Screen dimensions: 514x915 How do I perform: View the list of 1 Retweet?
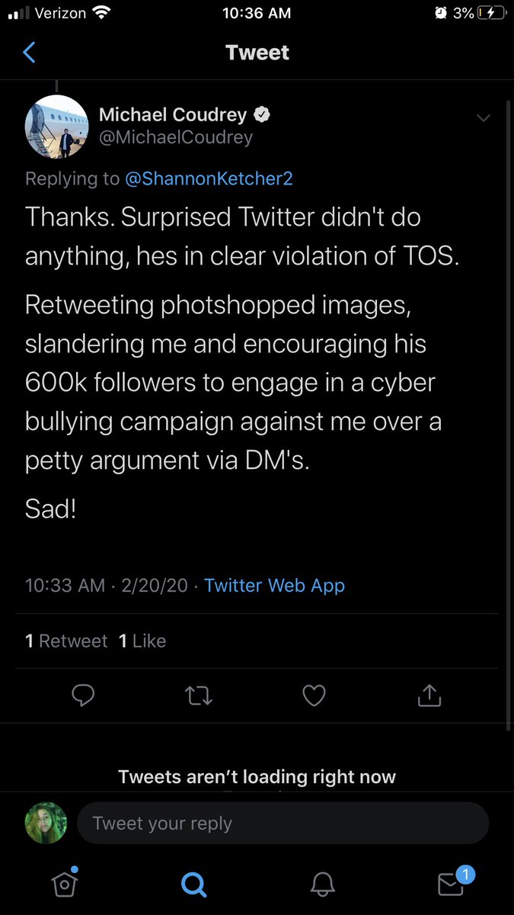pos(66,641)
